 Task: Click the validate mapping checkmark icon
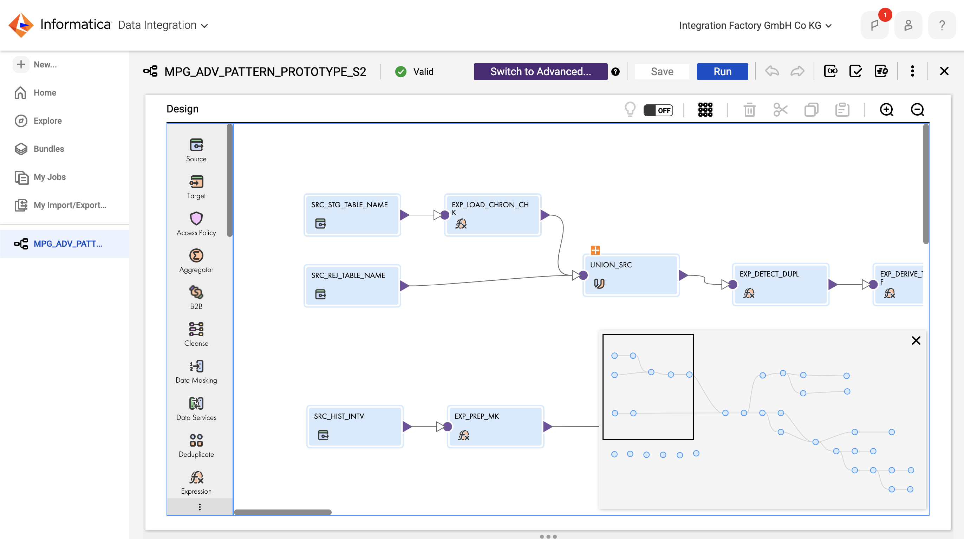pos(855,71)
